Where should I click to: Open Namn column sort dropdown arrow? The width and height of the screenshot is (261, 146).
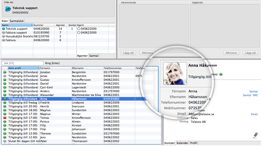point(31,25)
